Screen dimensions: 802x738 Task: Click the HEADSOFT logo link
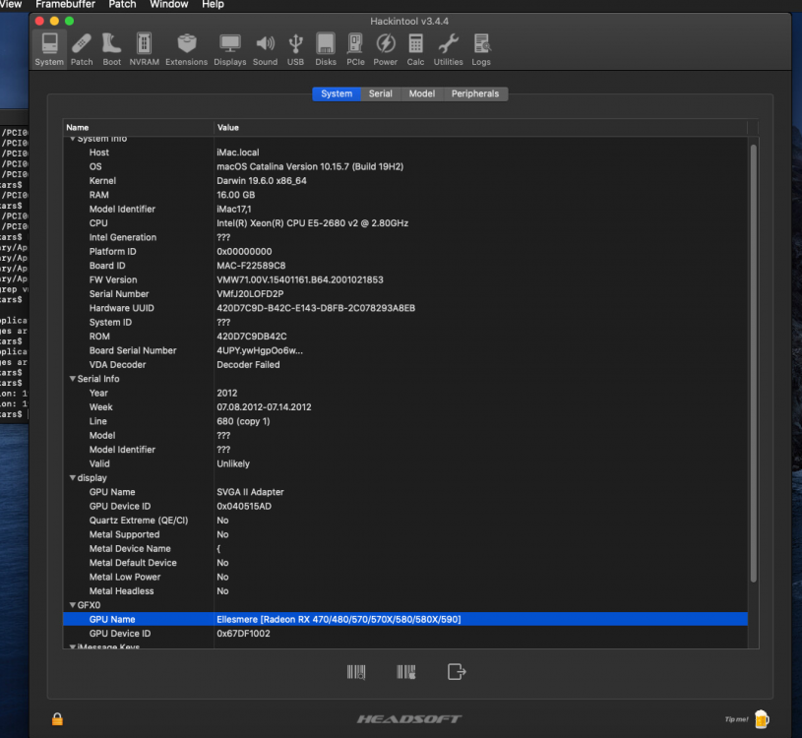pyautogui.click(x=409, y=719)
